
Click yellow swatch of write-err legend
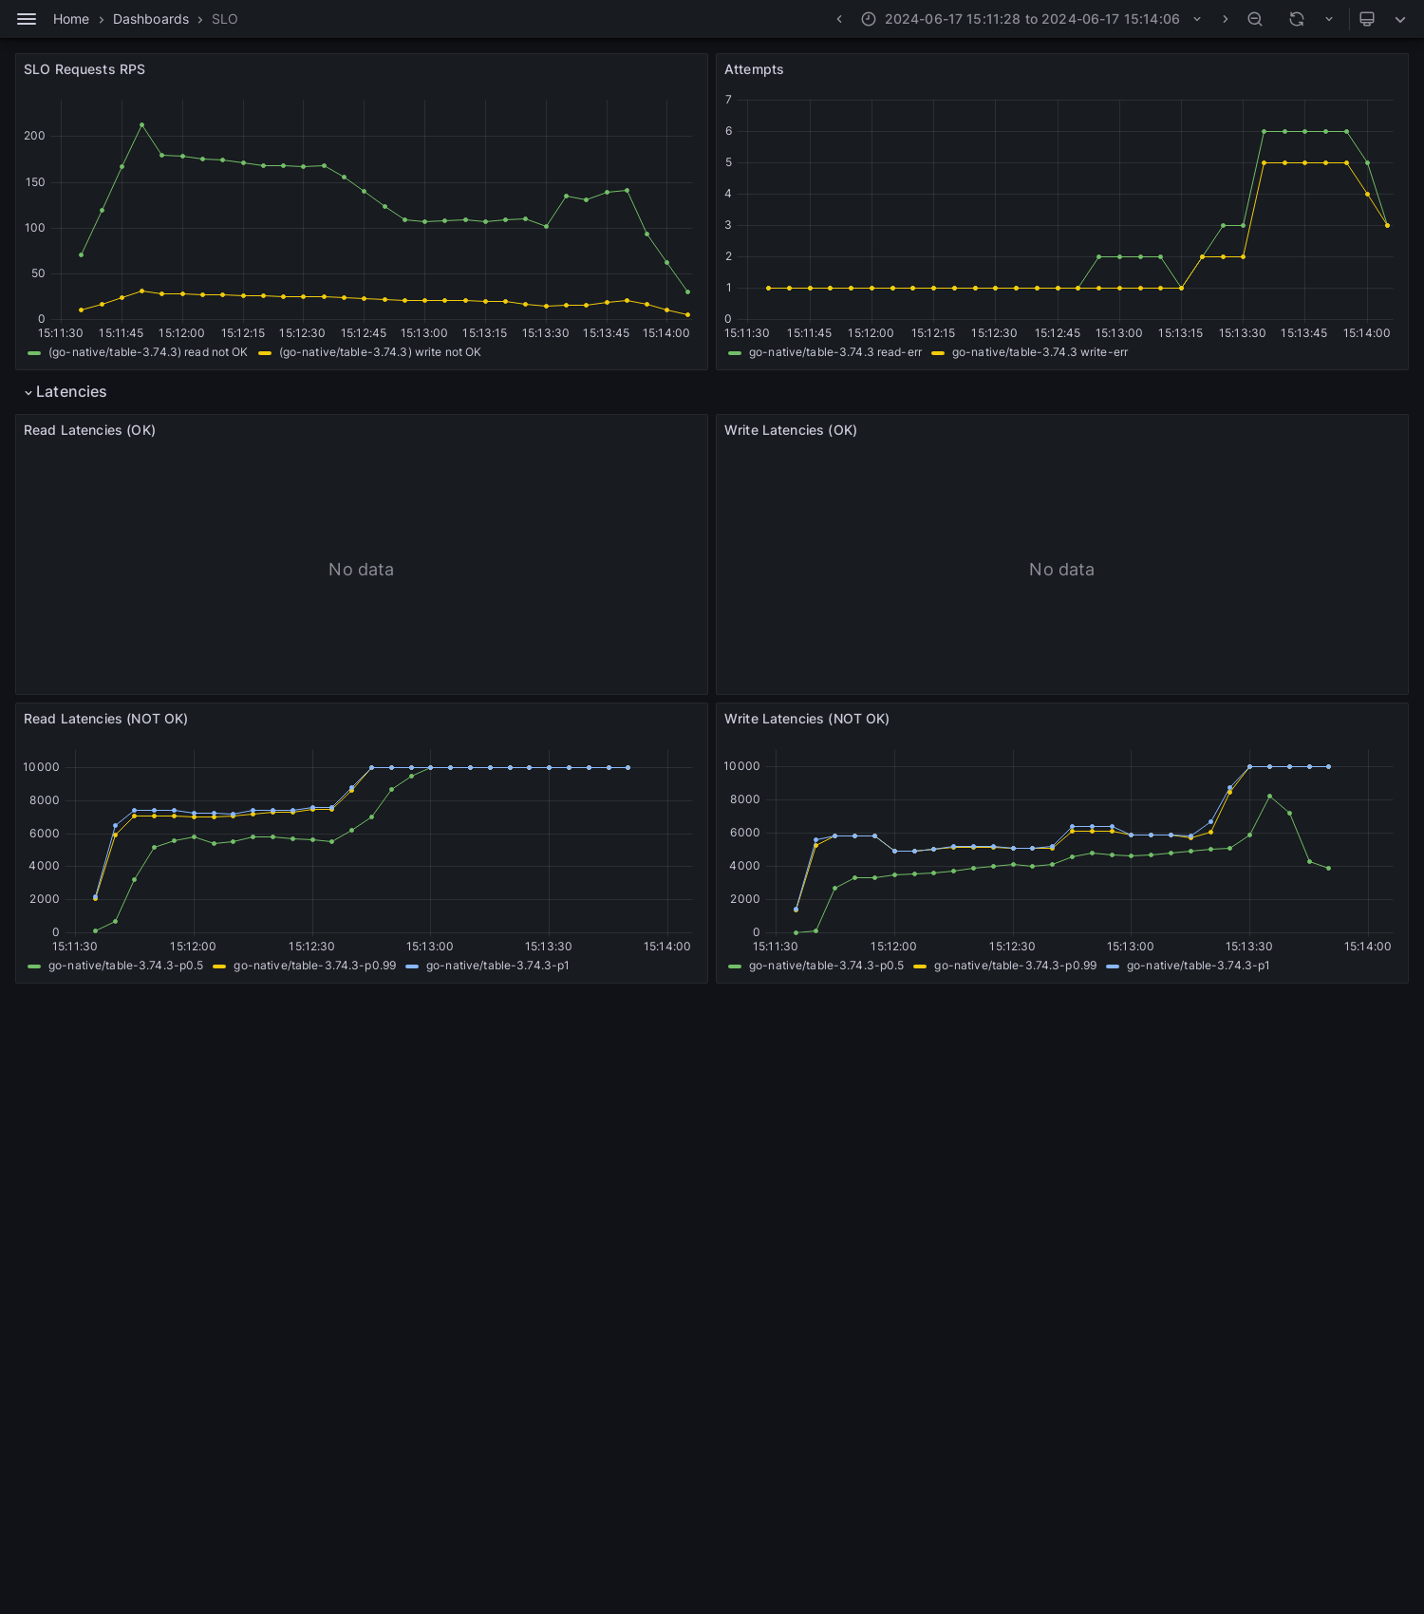pos(938,353)
